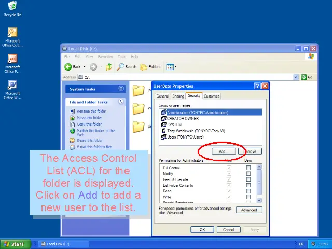Open the Microsoft Office Outlook desktop icon

click(12, 32)
